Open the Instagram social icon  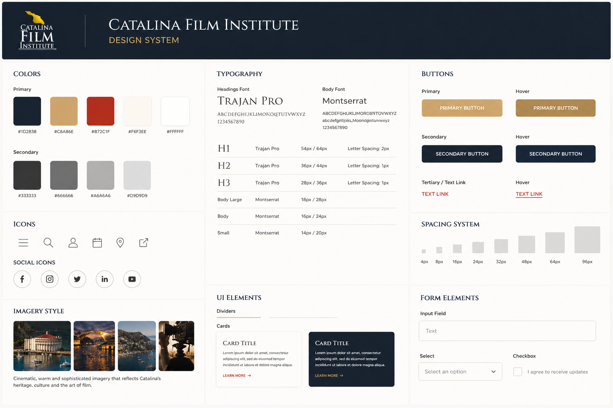(x=49, y=279)
